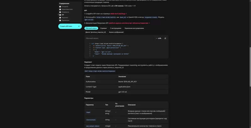Open the dslab.tech/api/keys link

point(118,14)
